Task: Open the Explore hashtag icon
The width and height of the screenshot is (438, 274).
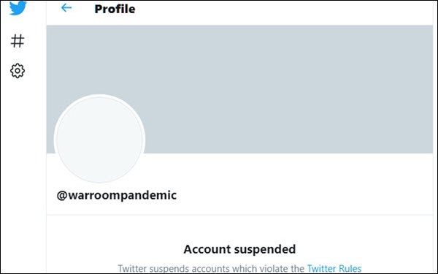Action: [x=18, y=41]
